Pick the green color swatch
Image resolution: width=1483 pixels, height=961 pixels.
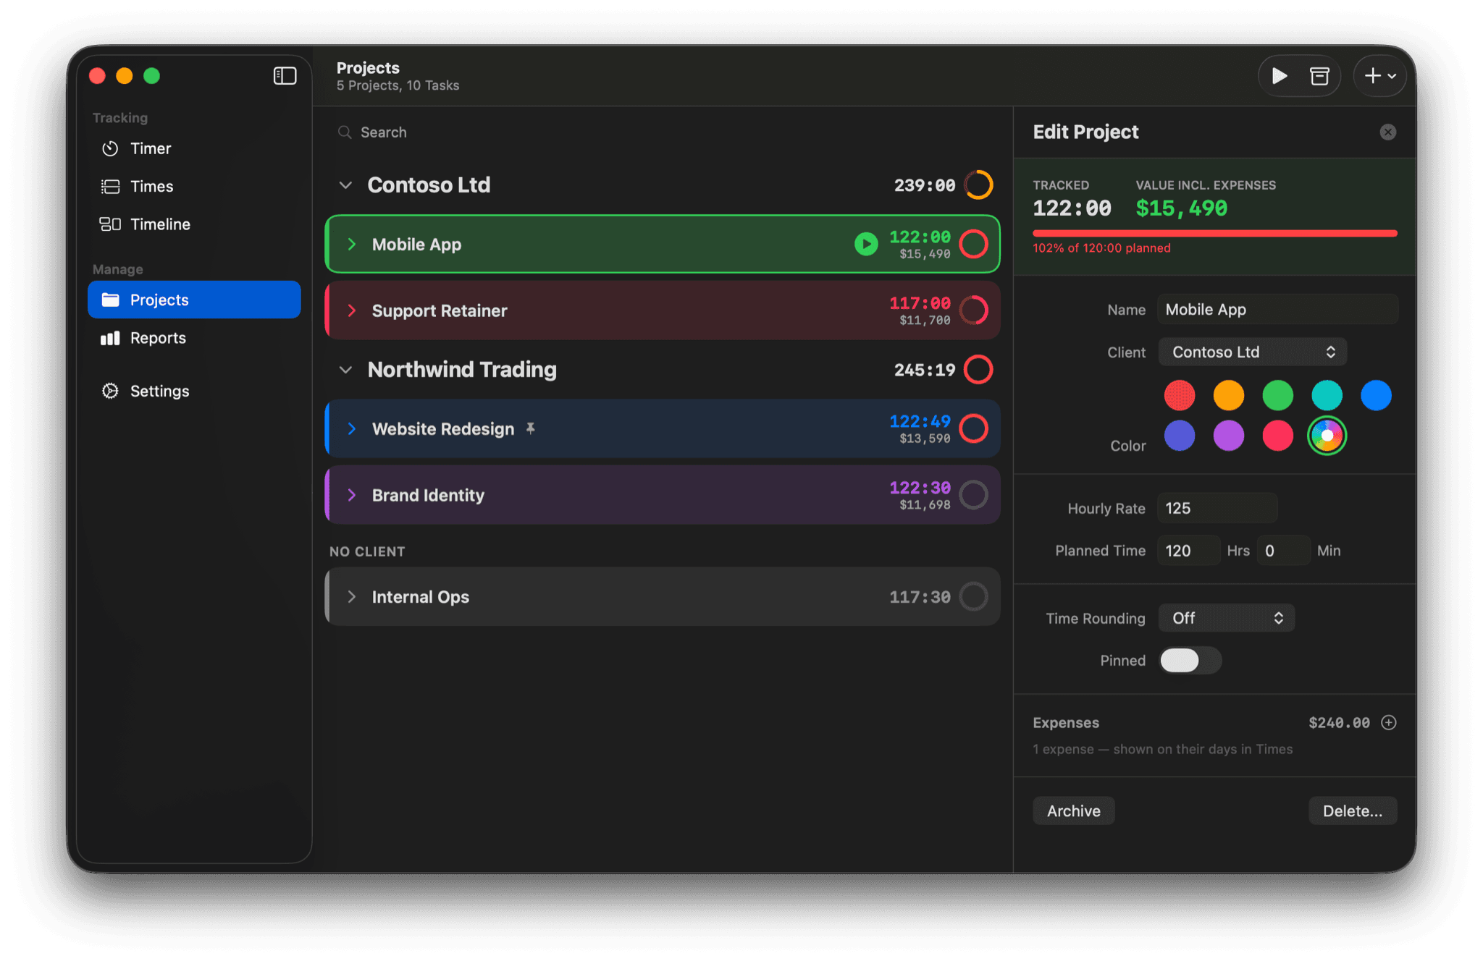1277,395
